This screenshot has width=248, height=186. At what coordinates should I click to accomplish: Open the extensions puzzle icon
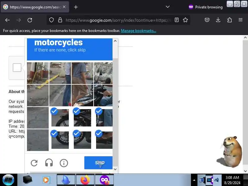pyautogui.click(x=229, y=20)
